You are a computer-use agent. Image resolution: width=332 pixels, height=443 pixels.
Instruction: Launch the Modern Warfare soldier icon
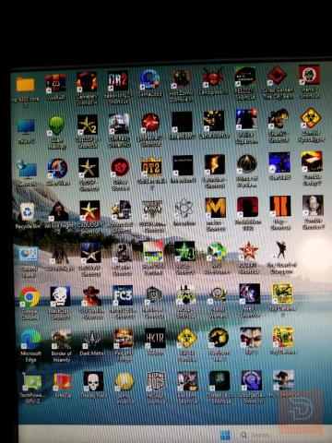point(185,294)
